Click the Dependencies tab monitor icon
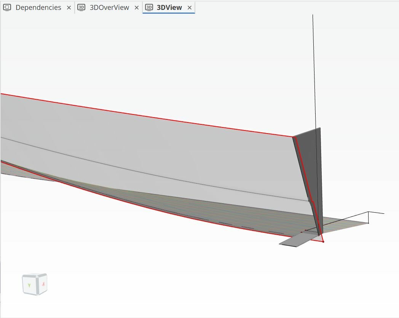This screenshot has width=399, height=318. tap(7, 8)
